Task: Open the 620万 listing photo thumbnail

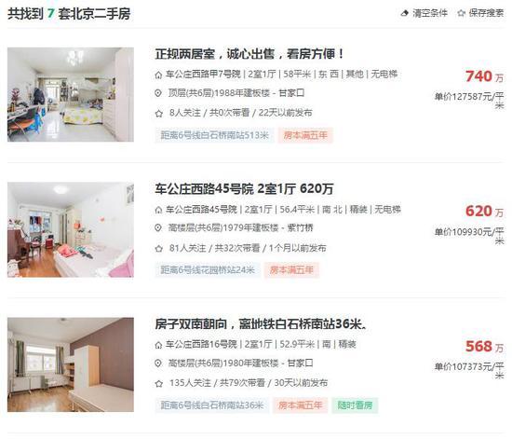Action: pyautogui.click(x=71, y=230)
